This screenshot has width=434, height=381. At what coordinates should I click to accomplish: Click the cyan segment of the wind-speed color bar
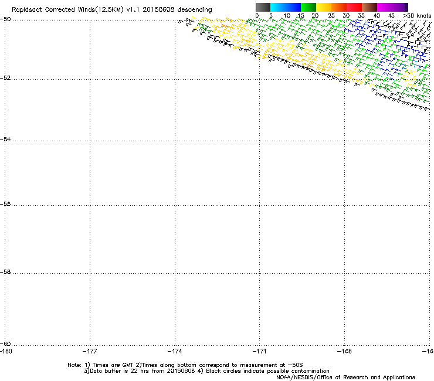[x=278, y=7]
